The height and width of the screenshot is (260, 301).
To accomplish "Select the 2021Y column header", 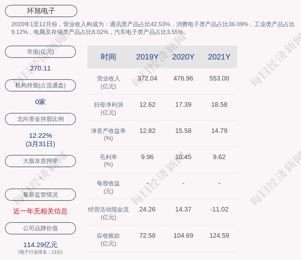I will click(x=219, y=57).
